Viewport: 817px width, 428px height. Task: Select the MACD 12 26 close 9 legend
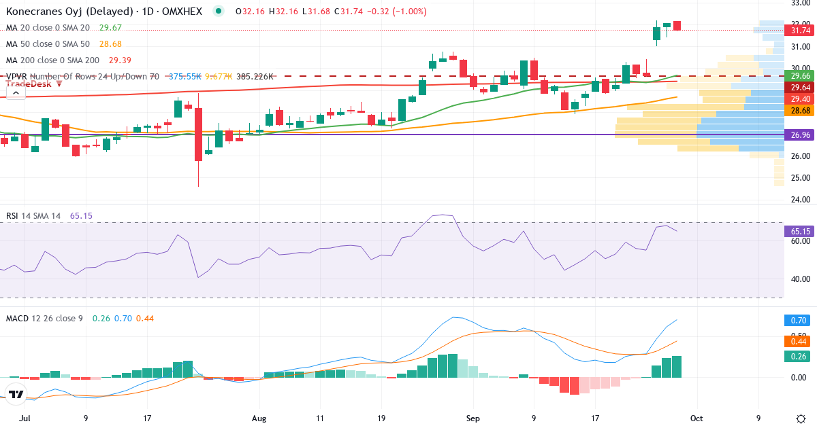(44, 318)
